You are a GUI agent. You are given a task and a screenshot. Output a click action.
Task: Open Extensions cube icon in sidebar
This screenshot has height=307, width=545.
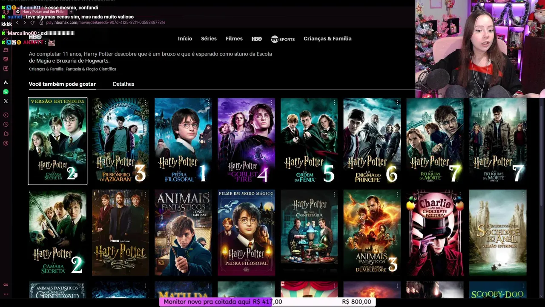(6, 134)
